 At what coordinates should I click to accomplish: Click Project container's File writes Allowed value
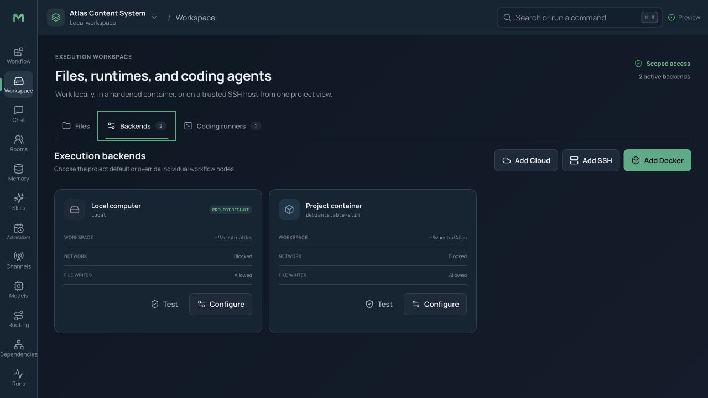tap(457, 275)
